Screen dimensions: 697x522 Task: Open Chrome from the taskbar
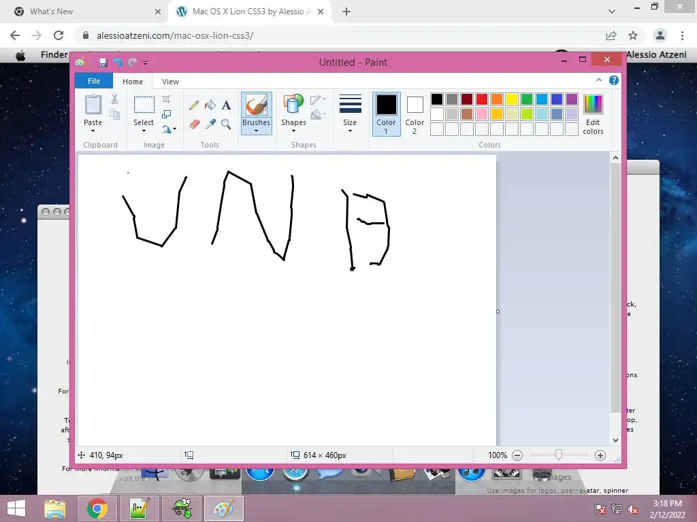(97, 508)
